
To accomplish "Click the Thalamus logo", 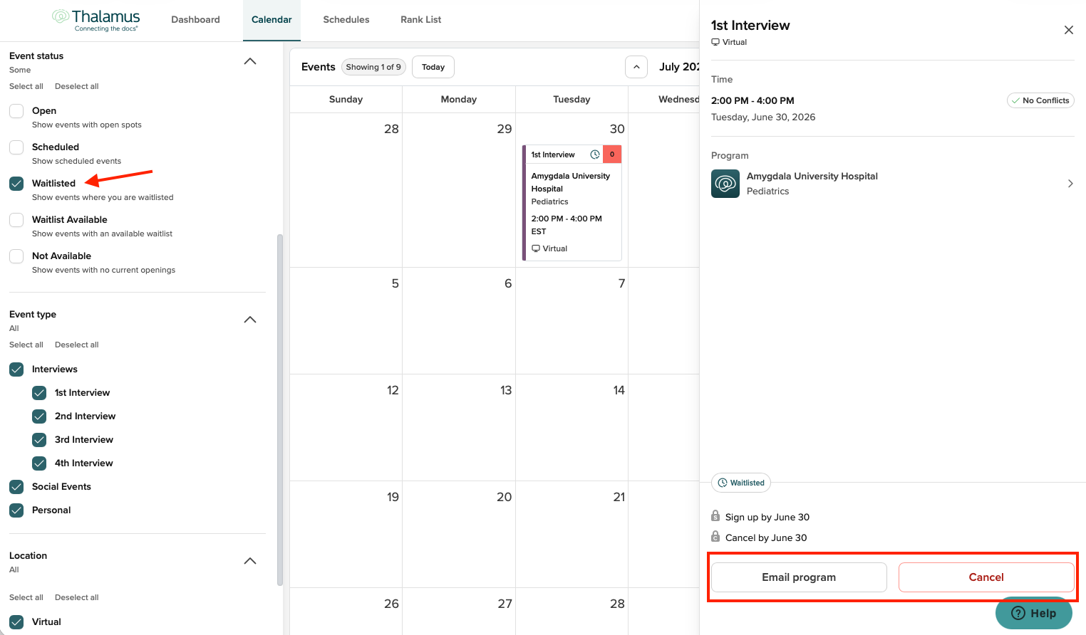I will [96, 20].
